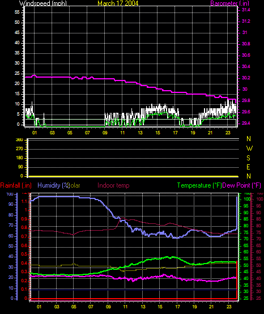Viewport: 264px width, 314px height.
Task: Click the Barometer (in) axis label
Action: click(230, 3)
